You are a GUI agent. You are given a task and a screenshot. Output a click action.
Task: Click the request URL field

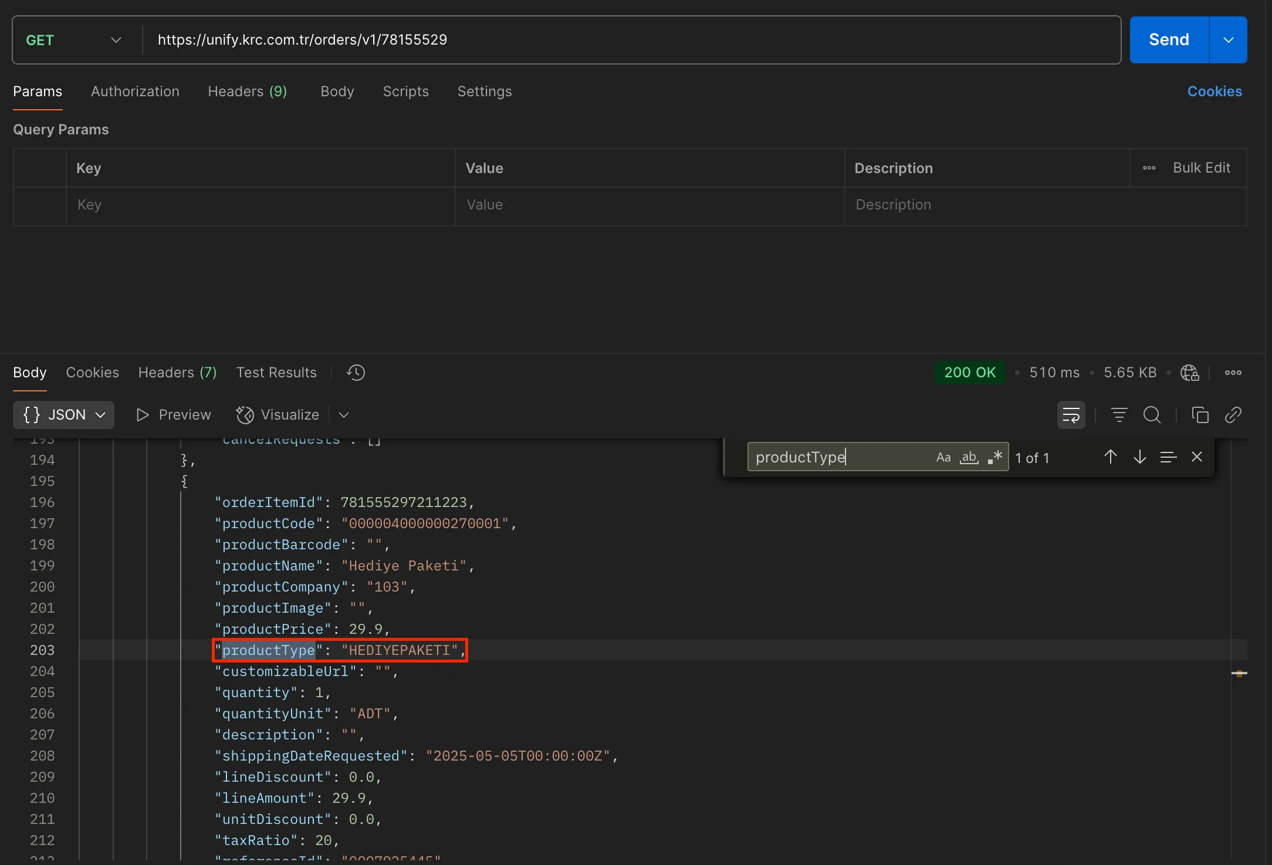coord(631,40)
